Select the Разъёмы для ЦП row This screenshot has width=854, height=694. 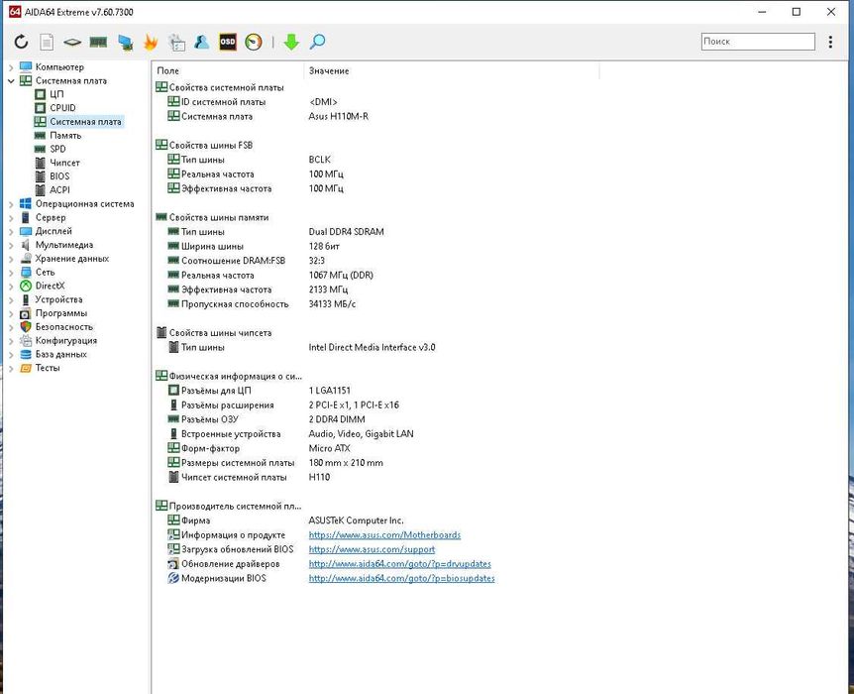click(x=260, y=391)
